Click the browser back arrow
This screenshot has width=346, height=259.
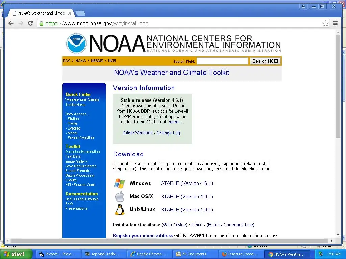(11, 23)
